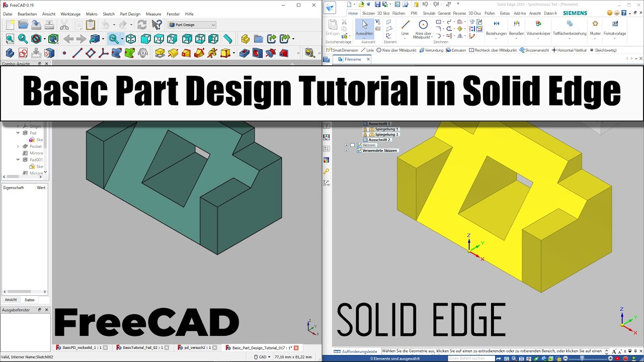The width and height of the screenshot is (644, 362).
Task: Click the datum line icon in FreeCAD
Action: [x=77, y=53]
